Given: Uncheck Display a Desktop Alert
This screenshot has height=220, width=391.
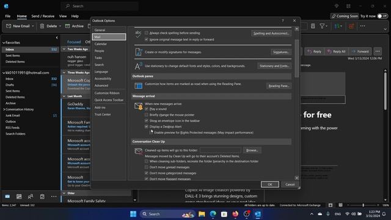Looking at the screenshot, I should click(147, 127).
